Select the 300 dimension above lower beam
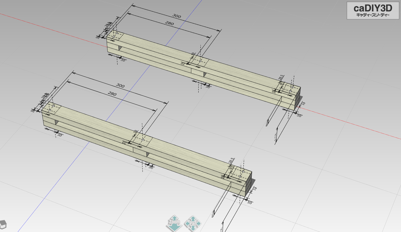Viewport: 401px width, 232px height. tap(120, 86)
